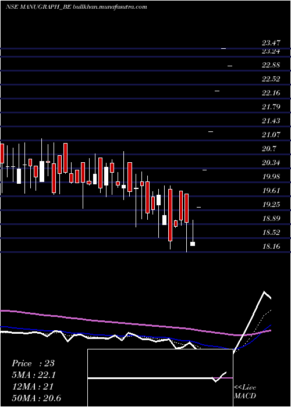This screenshot has width=291, height=407.
Task: Select the 21.43 price level label
Action: [x=271, y=121]
